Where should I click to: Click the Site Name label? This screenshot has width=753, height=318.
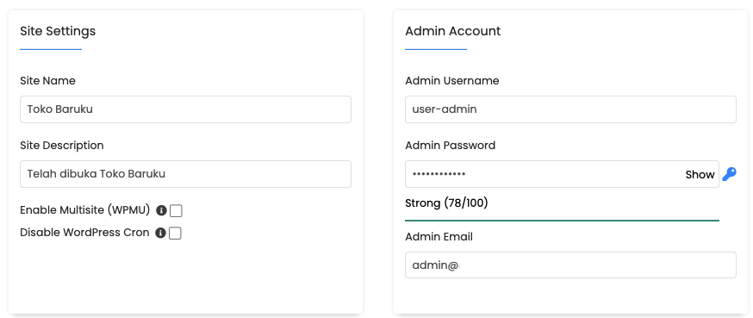point(47,81)
